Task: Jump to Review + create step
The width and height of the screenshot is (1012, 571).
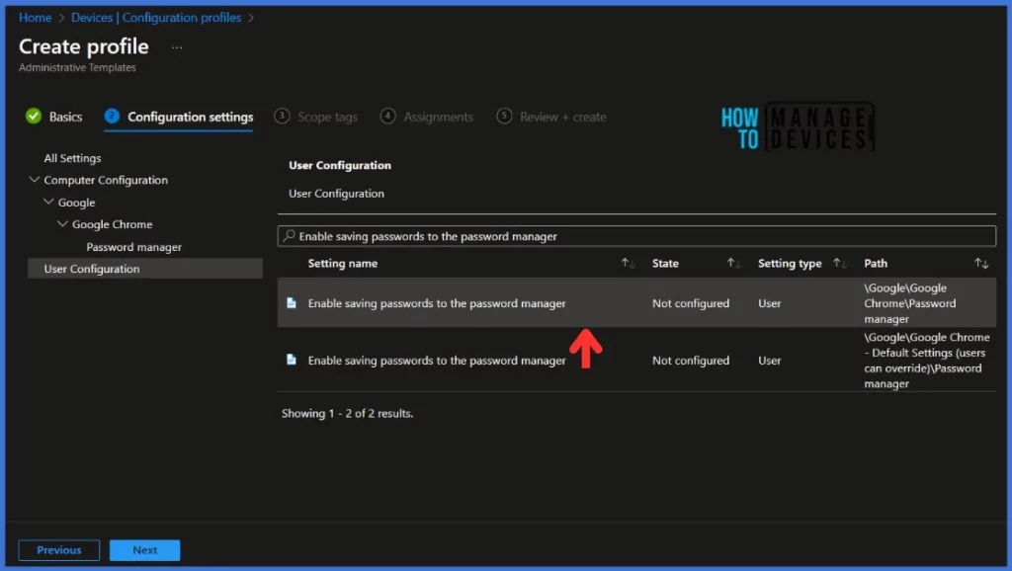Action: tap(551, 117)
